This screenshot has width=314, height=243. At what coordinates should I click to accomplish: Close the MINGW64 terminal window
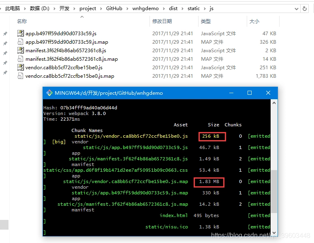[x=268, y=93]
